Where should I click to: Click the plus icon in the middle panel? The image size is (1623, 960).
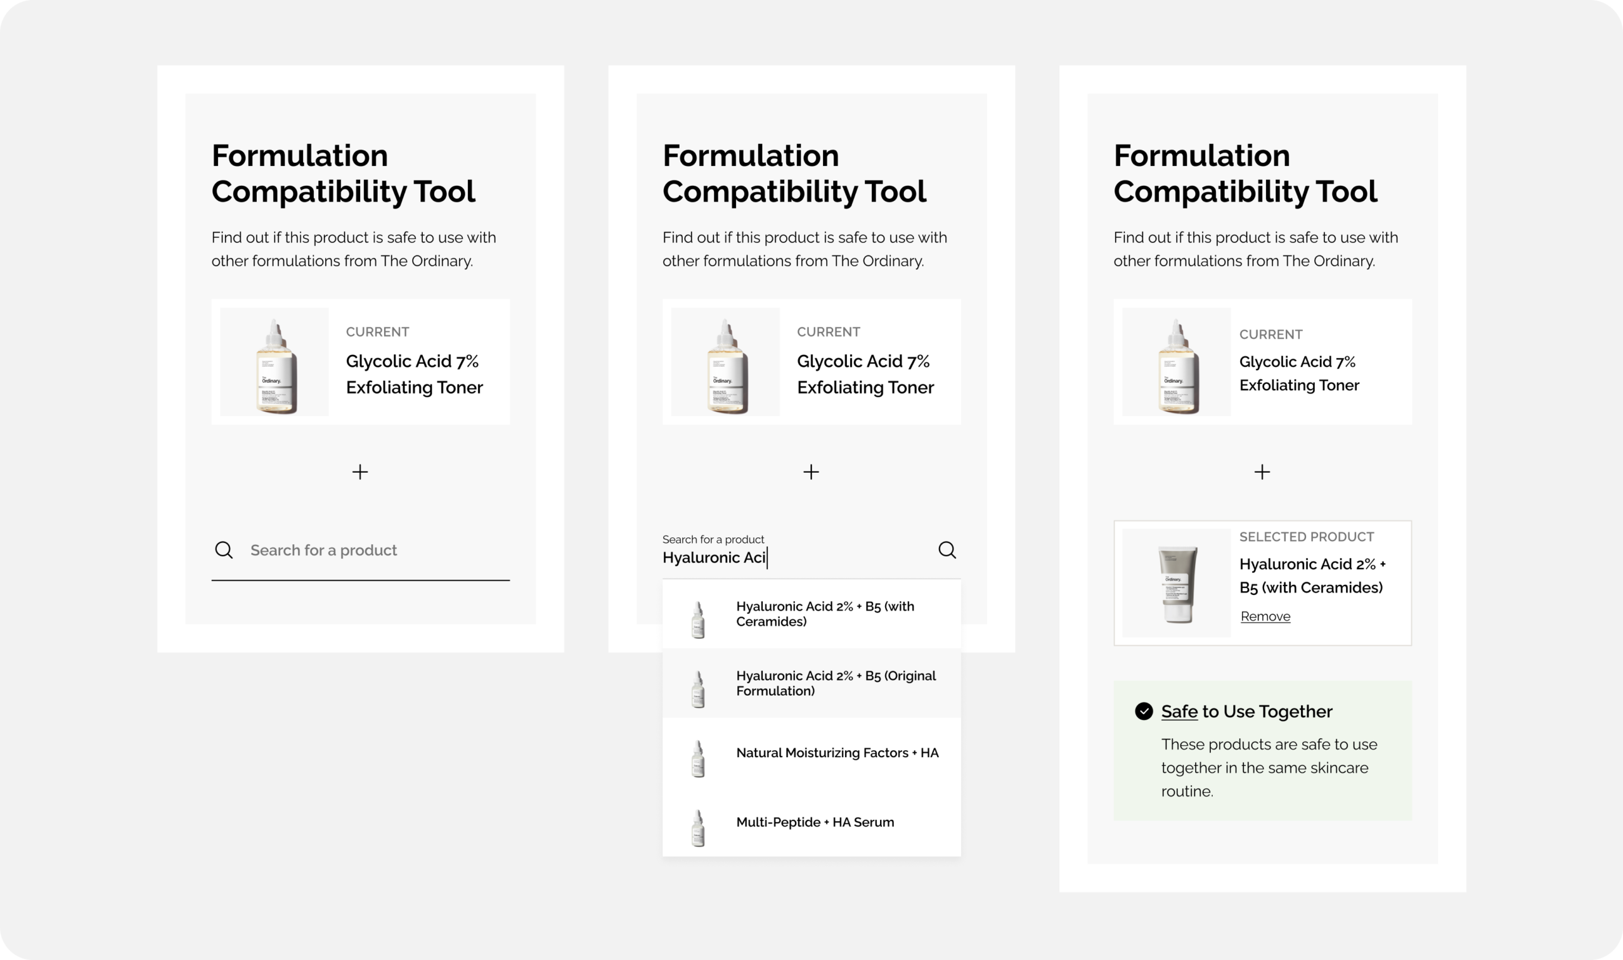[x=811, y=471]
